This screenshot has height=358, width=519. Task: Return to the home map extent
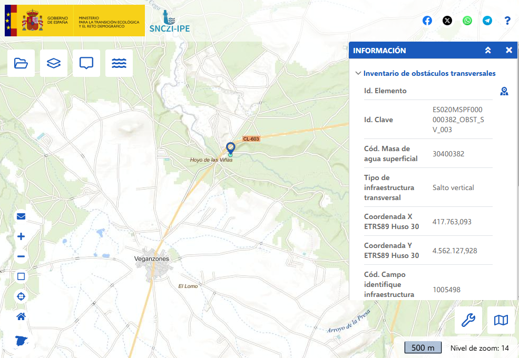(21, 316)
